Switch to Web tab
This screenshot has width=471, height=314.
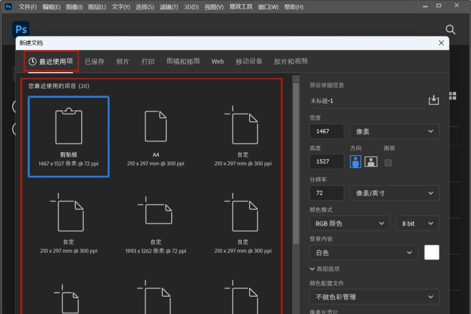[x=218, y=61]
